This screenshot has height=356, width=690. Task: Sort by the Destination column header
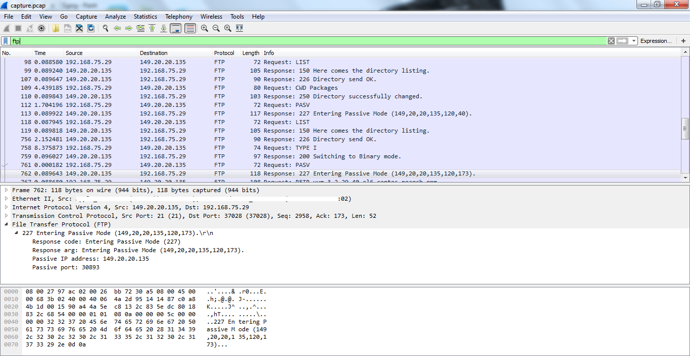(175, 53)
